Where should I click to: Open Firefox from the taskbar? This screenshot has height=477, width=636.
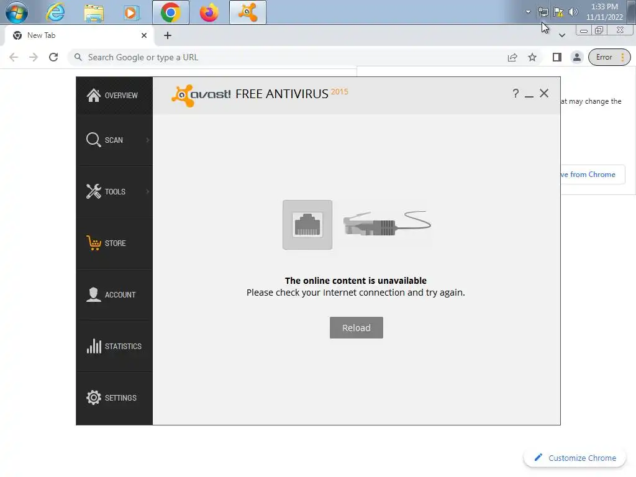point(209,12)
